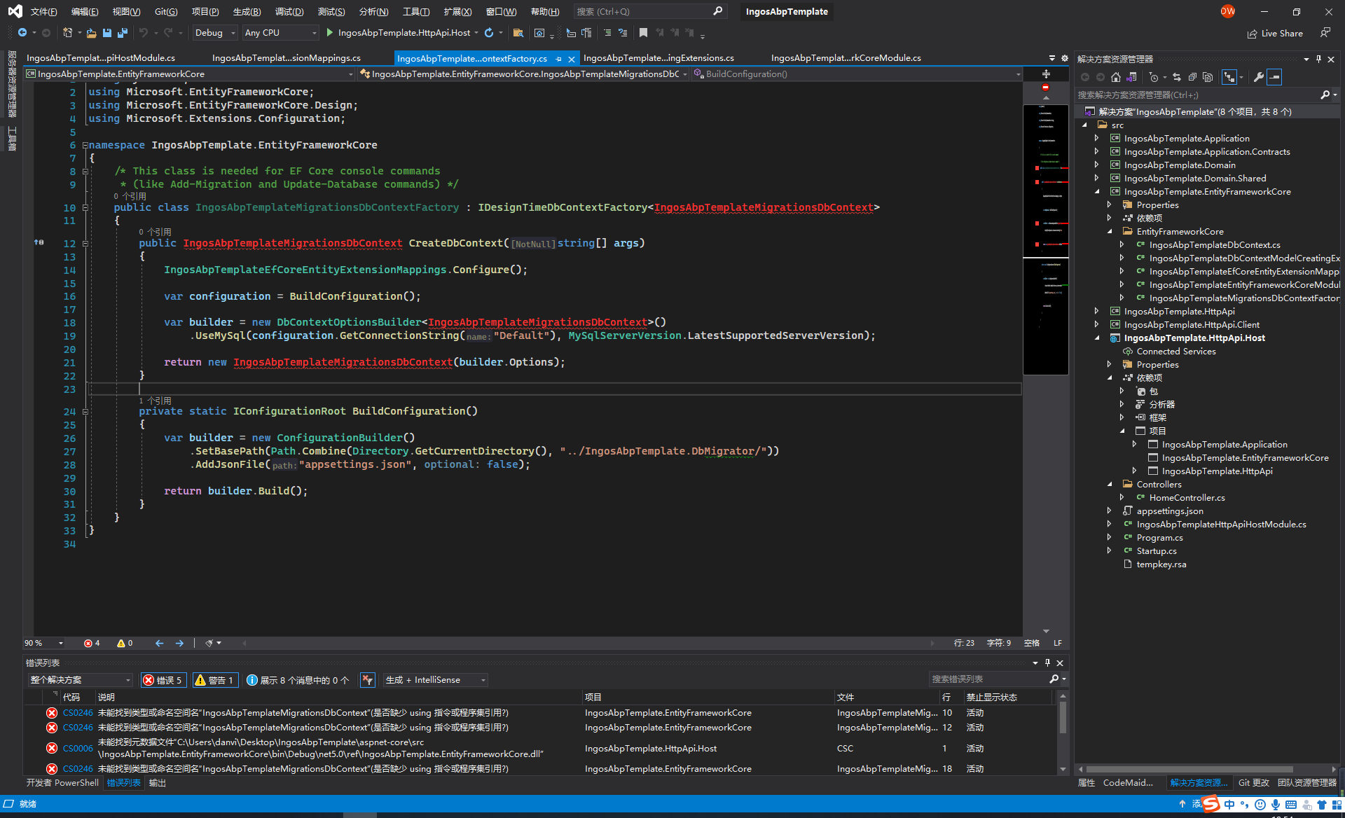The image size is (1345, 818).
Task: Open the 生成 + IntelliSense dropdown
Action: click(435, 680)
